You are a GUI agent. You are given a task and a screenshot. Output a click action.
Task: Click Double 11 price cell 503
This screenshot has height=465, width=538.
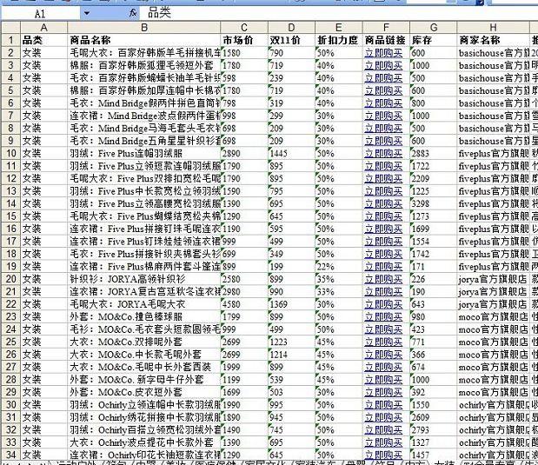pos(291,392)
